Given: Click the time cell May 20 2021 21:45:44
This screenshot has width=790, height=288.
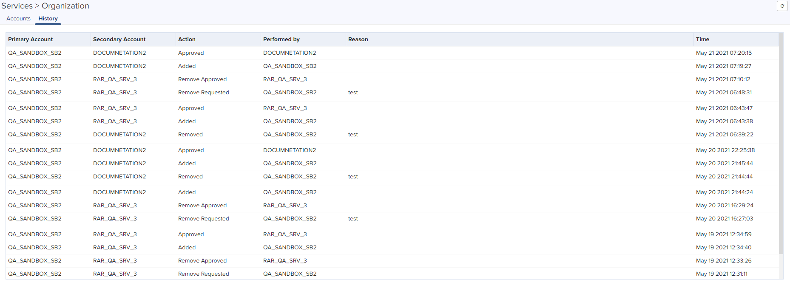Looking at the screenshot, I should 724,164.
